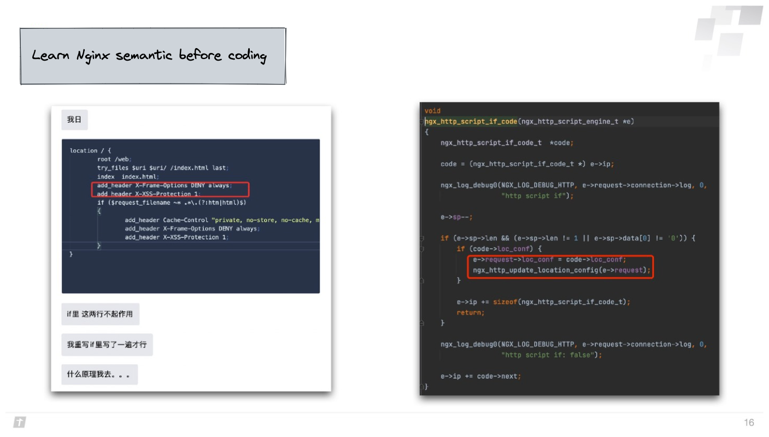Click the line "root /web;"
769x437 pixels.
pyautogui.click(x=115, y=159)
